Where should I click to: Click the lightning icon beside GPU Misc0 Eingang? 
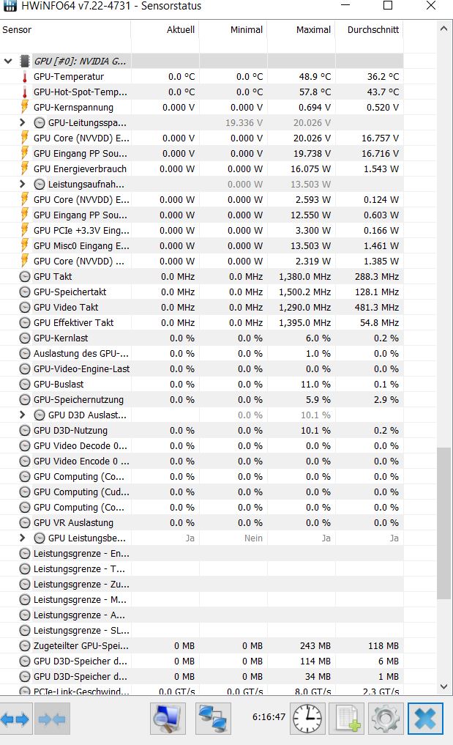pyautogui.click(x=25, y=245)
